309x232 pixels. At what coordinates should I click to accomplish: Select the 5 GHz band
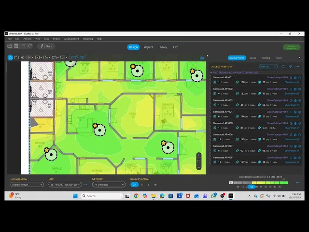pos(142,185)
